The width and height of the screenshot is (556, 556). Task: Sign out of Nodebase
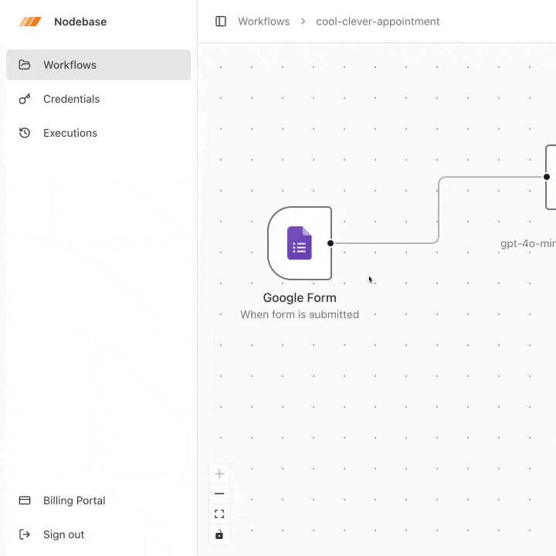click(98, 534)
